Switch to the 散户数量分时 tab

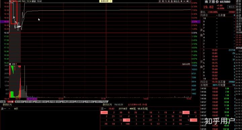(54, 102)
